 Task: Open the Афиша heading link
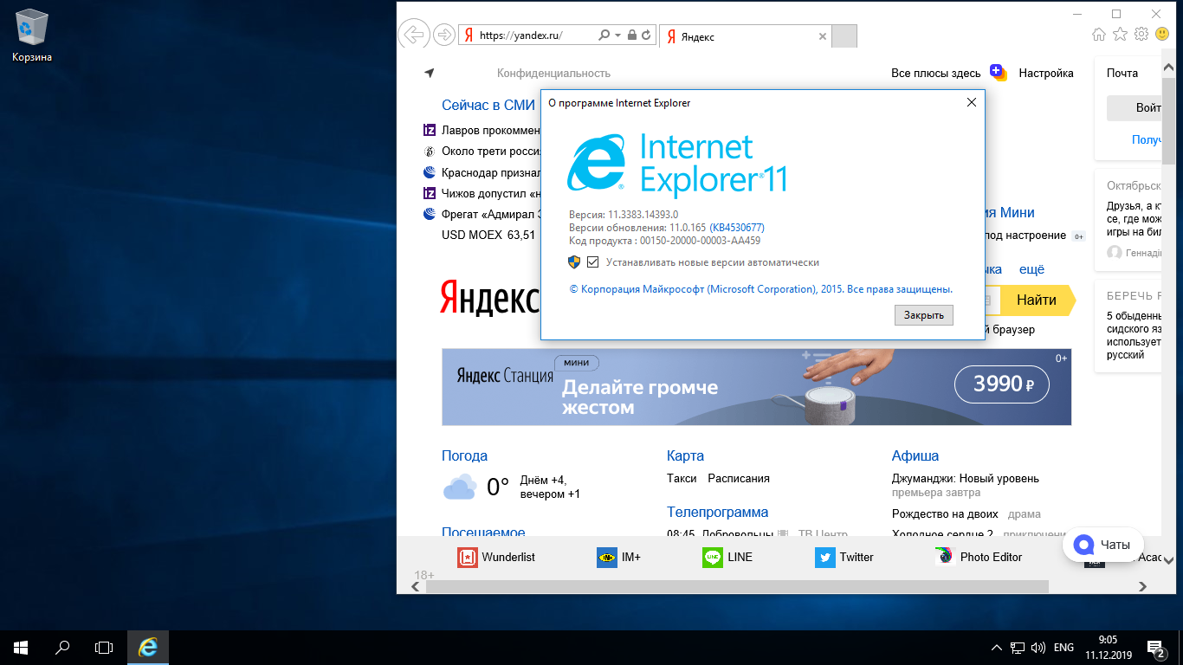(x=915, y=455)
